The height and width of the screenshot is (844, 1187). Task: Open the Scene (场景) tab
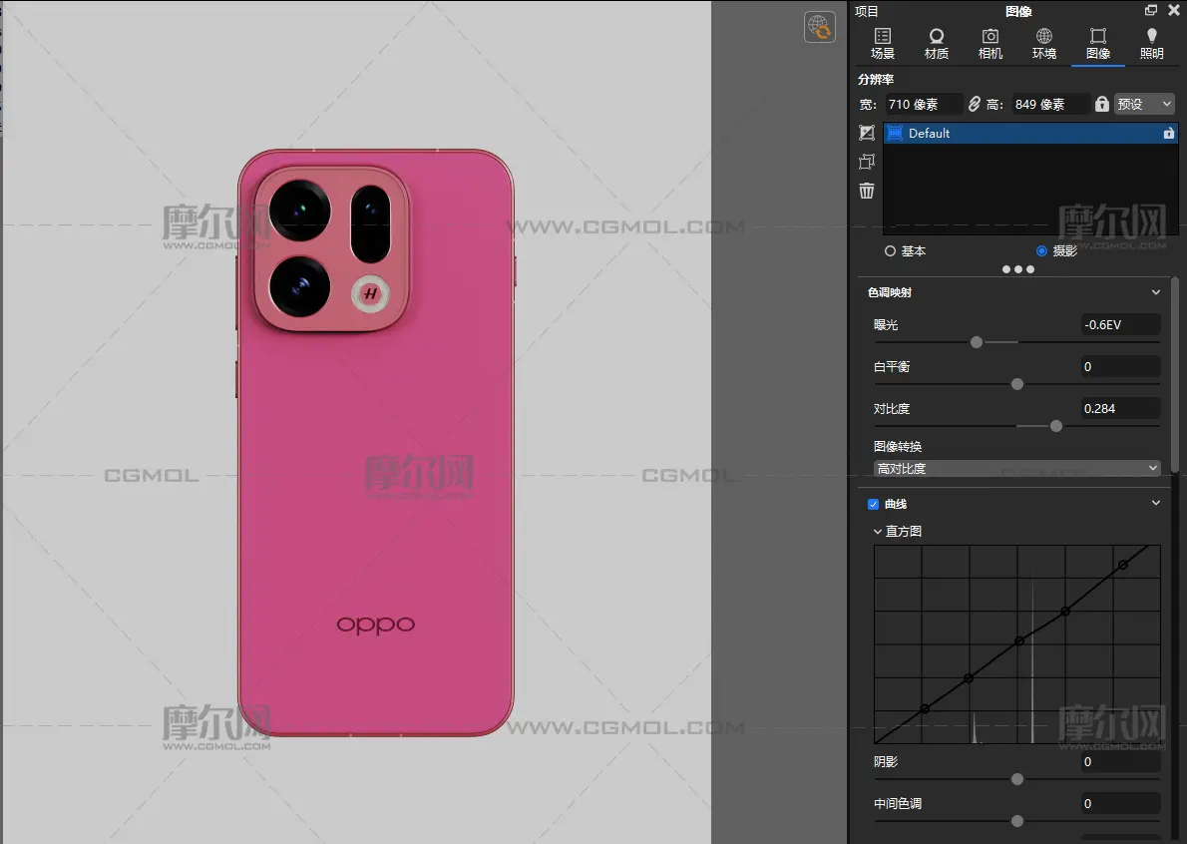click(x=882, y=44)
